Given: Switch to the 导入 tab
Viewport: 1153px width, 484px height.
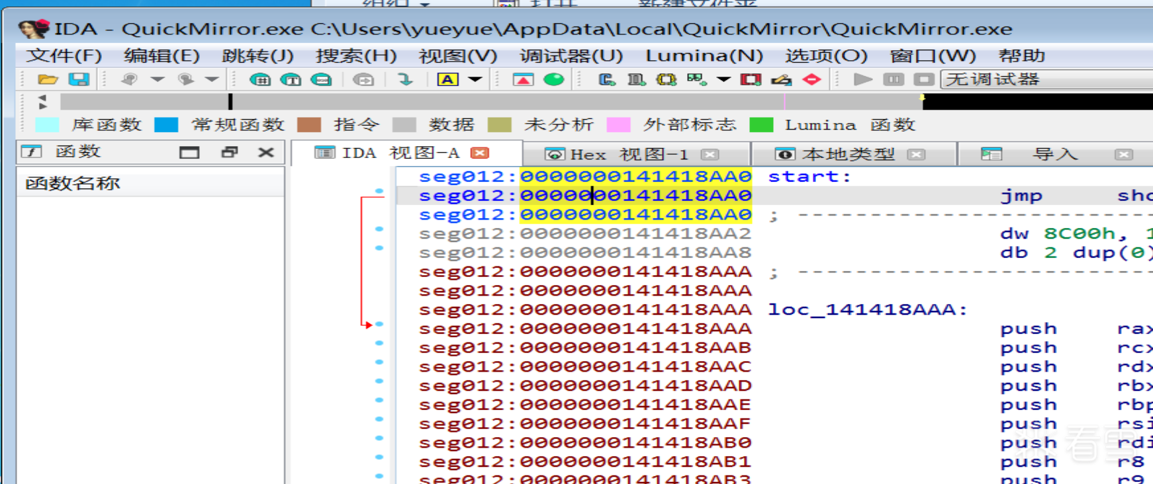Looking at the screenshot, I should 1055,155.
